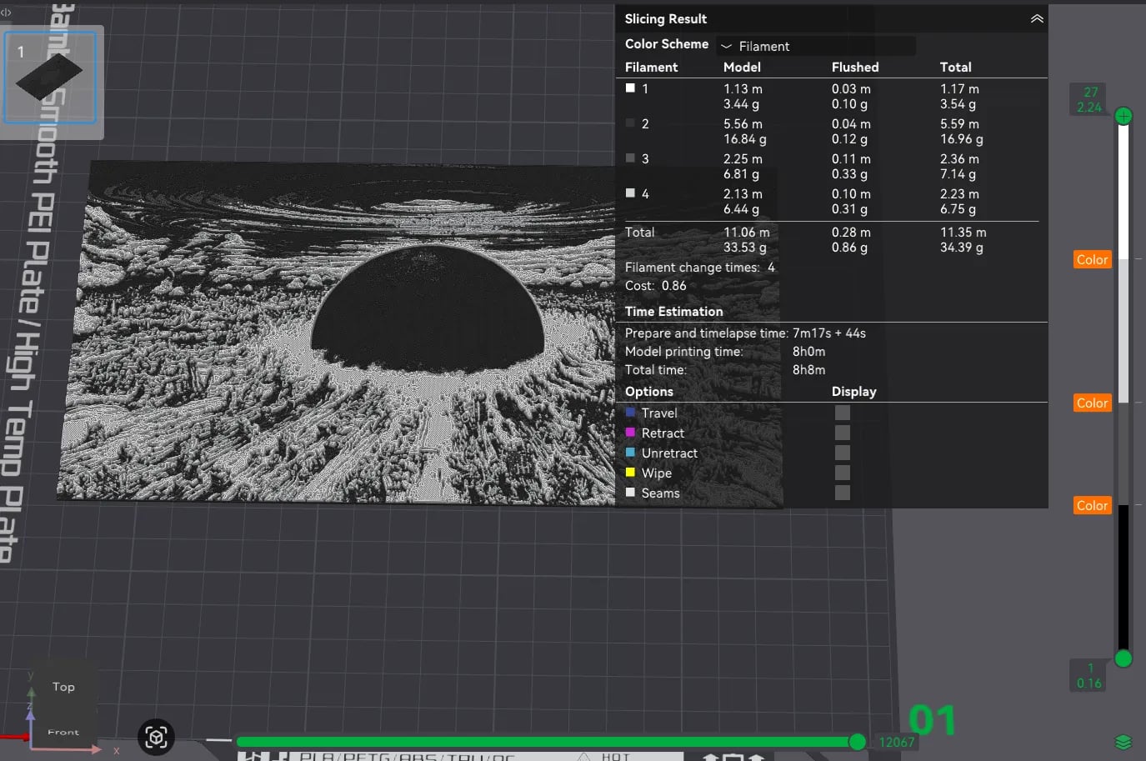The height and width of the screenshot is (761, 1146).
Task: Click filament 4 color swatch
Action: [x=630, y=193]
